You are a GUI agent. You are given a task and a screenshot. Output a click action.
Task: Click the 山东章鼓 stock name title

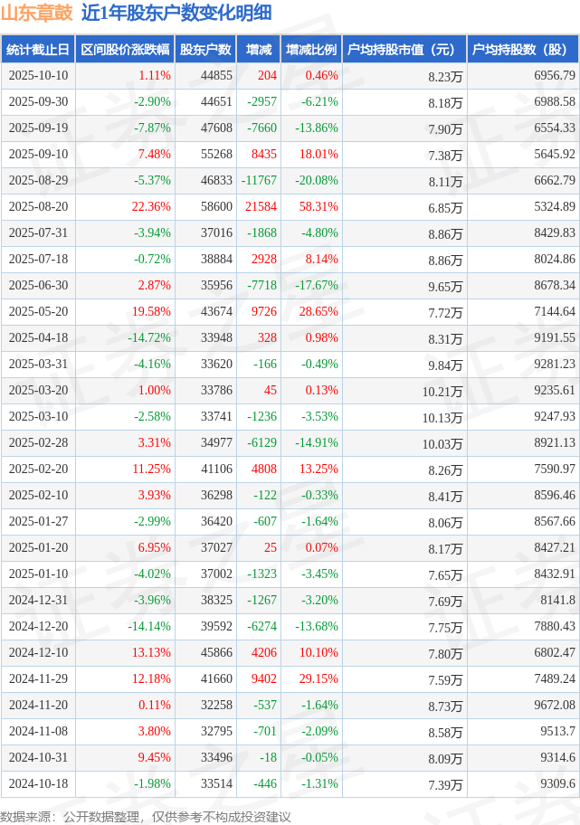pos(37,13)
